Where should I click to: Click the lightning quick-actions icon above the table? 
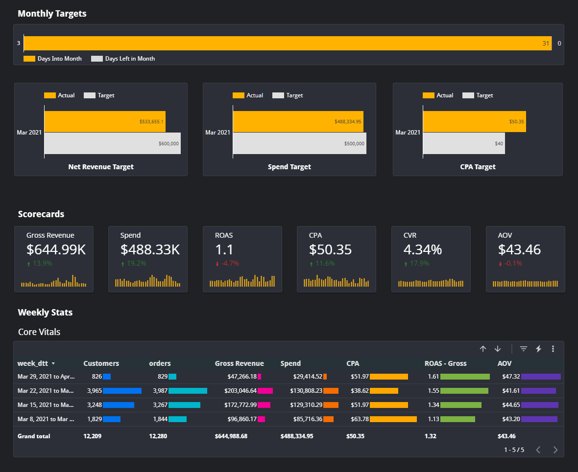tap(538, 349)
